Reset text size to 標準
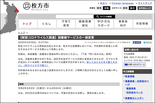Viewport: 155px width, 103px height. click(x=125, y=8)
